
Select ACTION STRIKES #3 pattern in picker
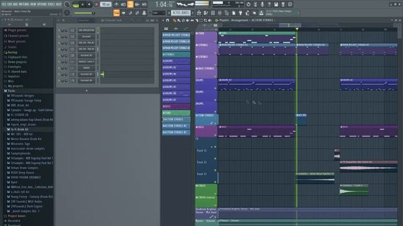click(x=176, y=132)
